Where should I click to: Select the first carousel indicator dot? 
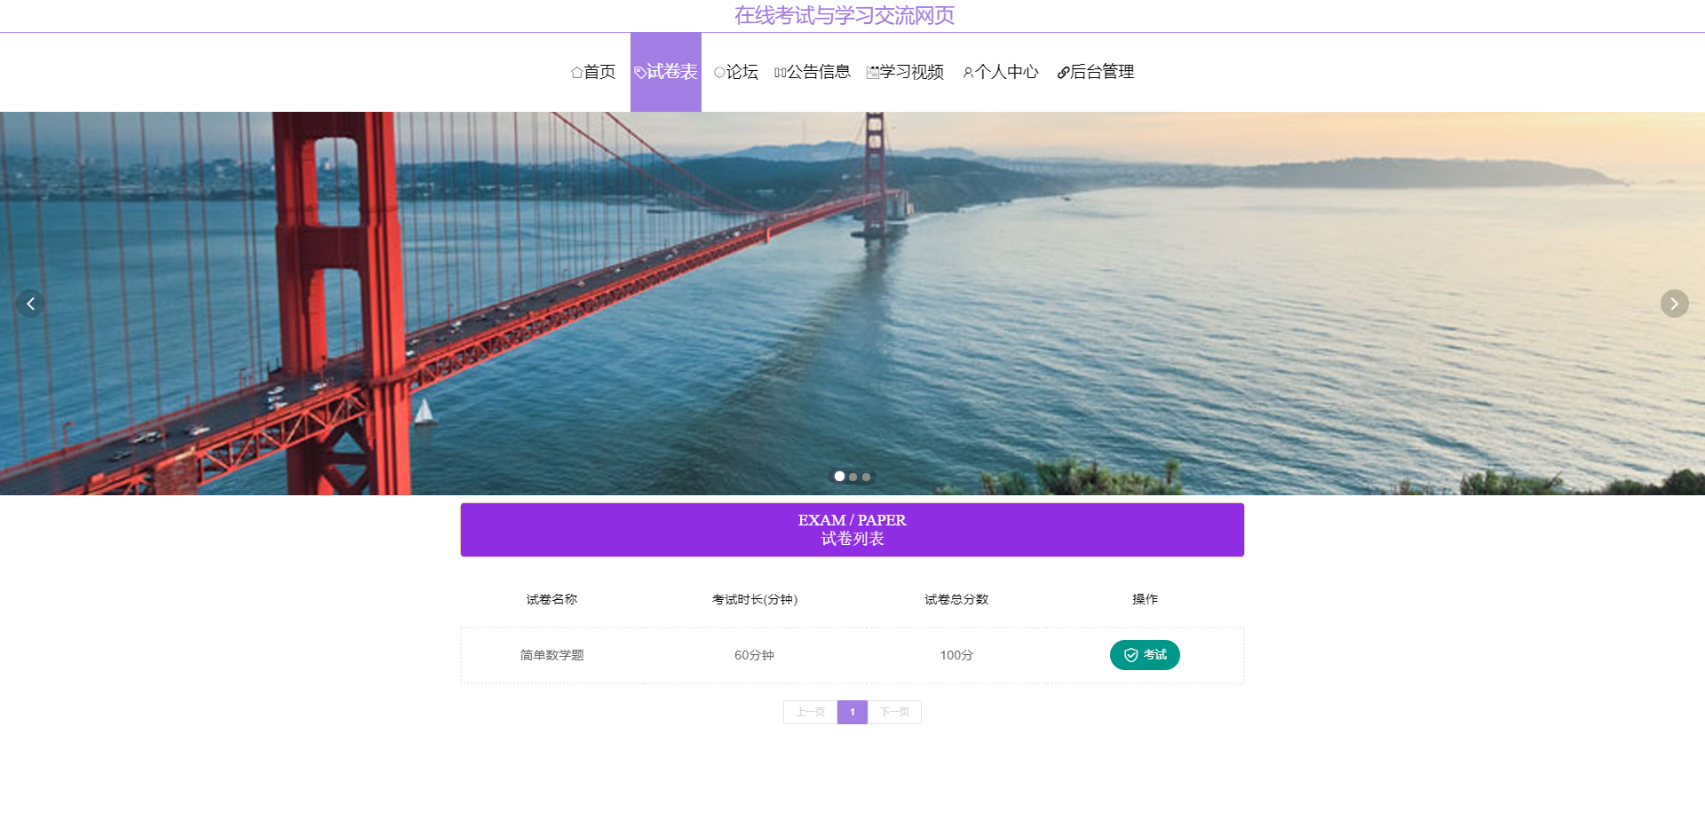point(838,476)
